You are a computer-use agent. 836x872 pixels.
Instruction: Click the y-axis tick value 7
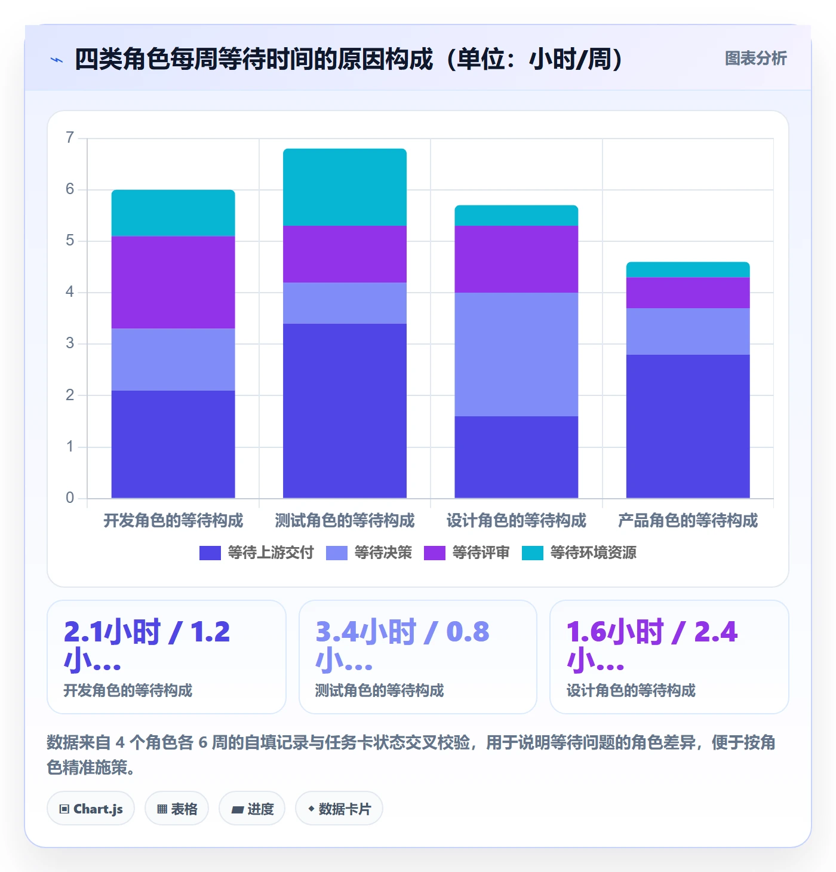click(70, 138)
